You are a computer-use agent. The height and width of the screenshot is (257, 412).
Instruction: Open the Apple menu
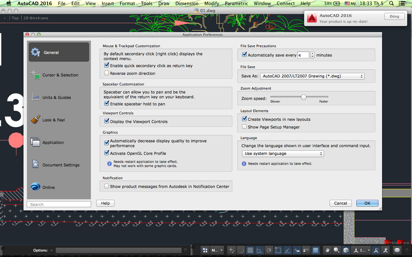tap(9, 4)
